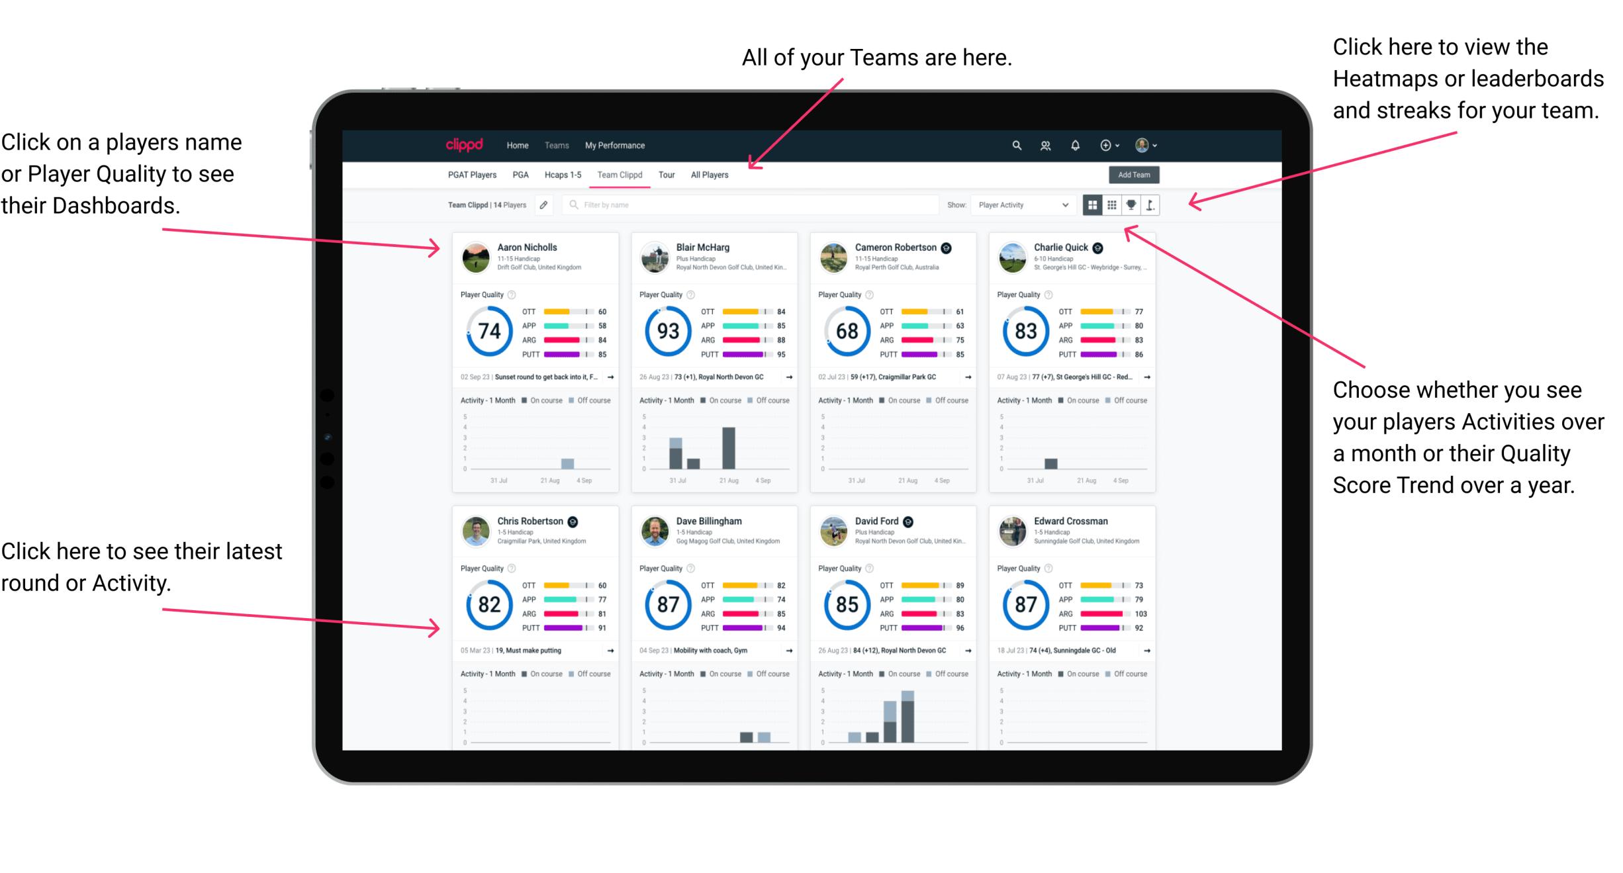The height and width of the screenshot is (873, 1623).
Task: Select the Teams menu item
Action: pyautogui.click(x=558, y=146)
